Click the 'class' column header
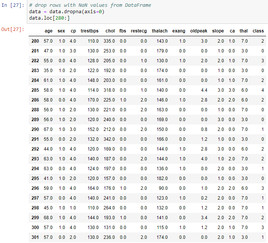 (x=258, y=31)
